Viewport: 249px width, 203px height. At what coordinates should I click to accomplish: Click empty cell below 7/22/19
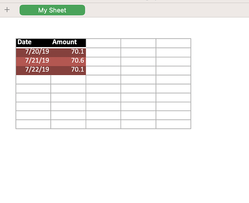click(x=33, y=80)
